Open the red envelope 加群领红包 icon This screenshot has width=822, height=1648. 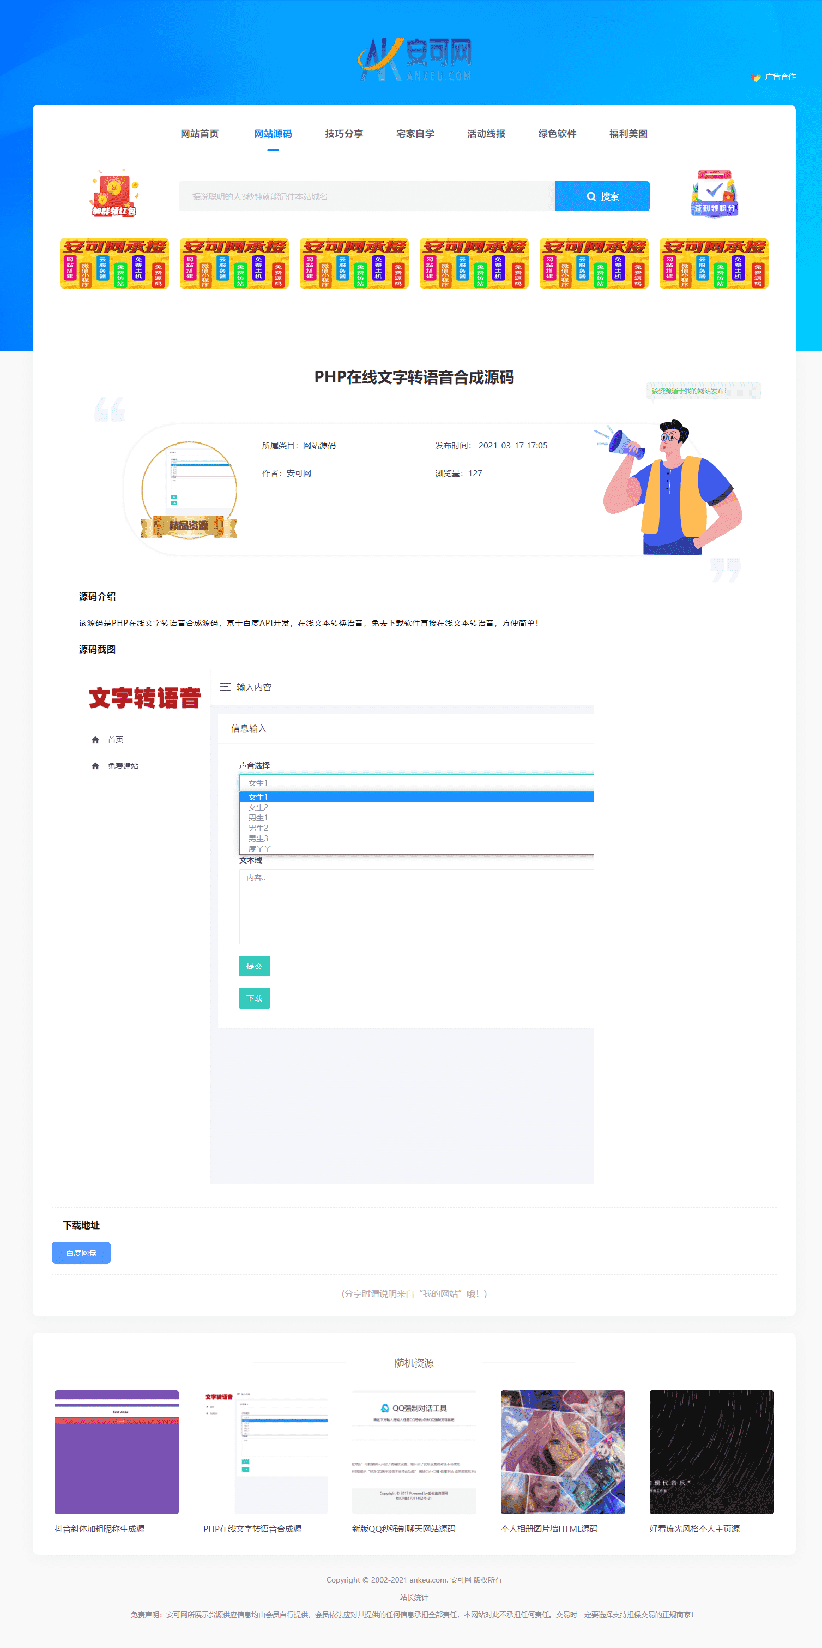click(x=114, y=193)
